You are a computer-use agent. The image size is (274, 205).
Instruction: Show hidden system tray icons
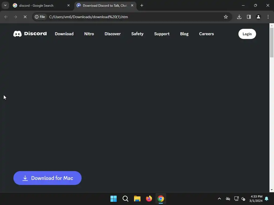point(219,199)
